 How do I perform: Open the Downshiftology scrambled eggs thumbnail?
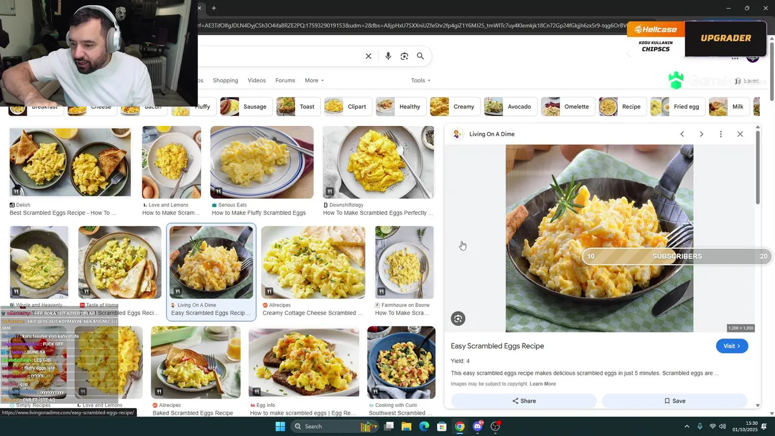[378, 162]
